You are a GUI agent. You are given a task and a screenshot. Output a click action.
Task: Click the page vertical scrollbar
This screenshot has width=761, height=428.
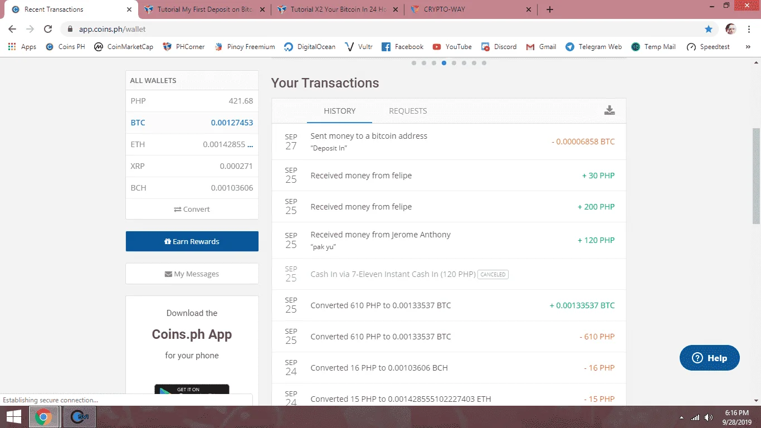click(x=756, y=176)
